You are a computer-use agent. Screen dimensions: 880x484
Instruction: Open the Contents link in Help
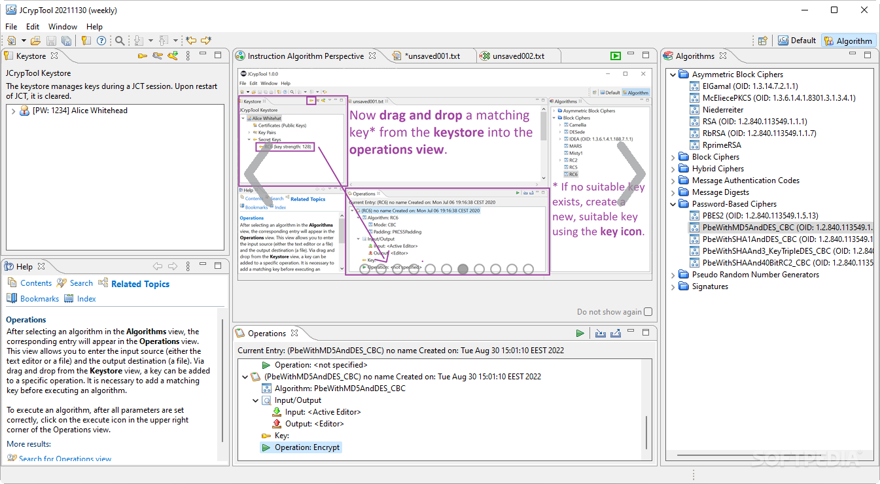[x=35, y=283]
